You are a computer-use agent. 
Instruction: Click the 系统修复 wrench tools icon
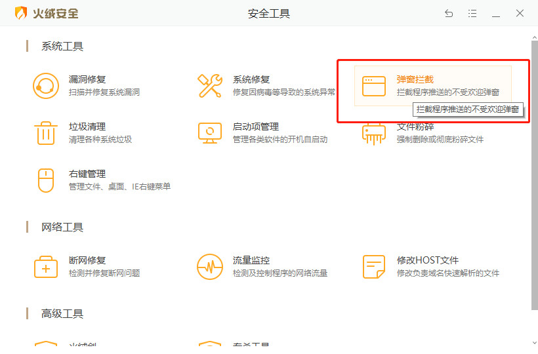pyautogui.click(x=210, y=86)
